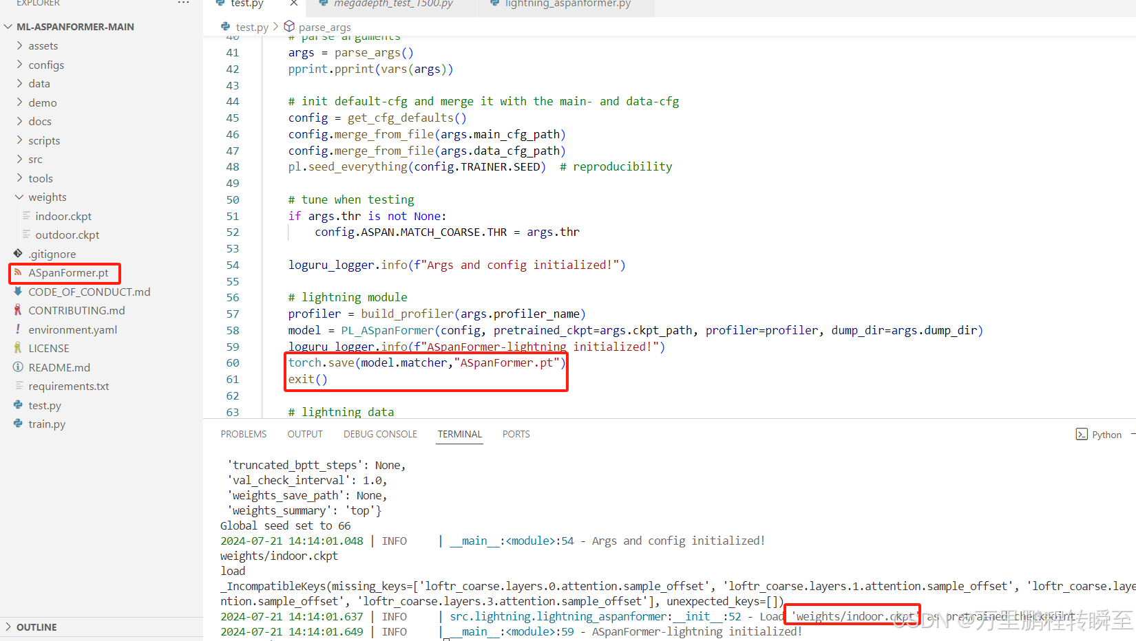
Task: Switch to the DEBUG CONSOLE panel
Action: [379, 434]
